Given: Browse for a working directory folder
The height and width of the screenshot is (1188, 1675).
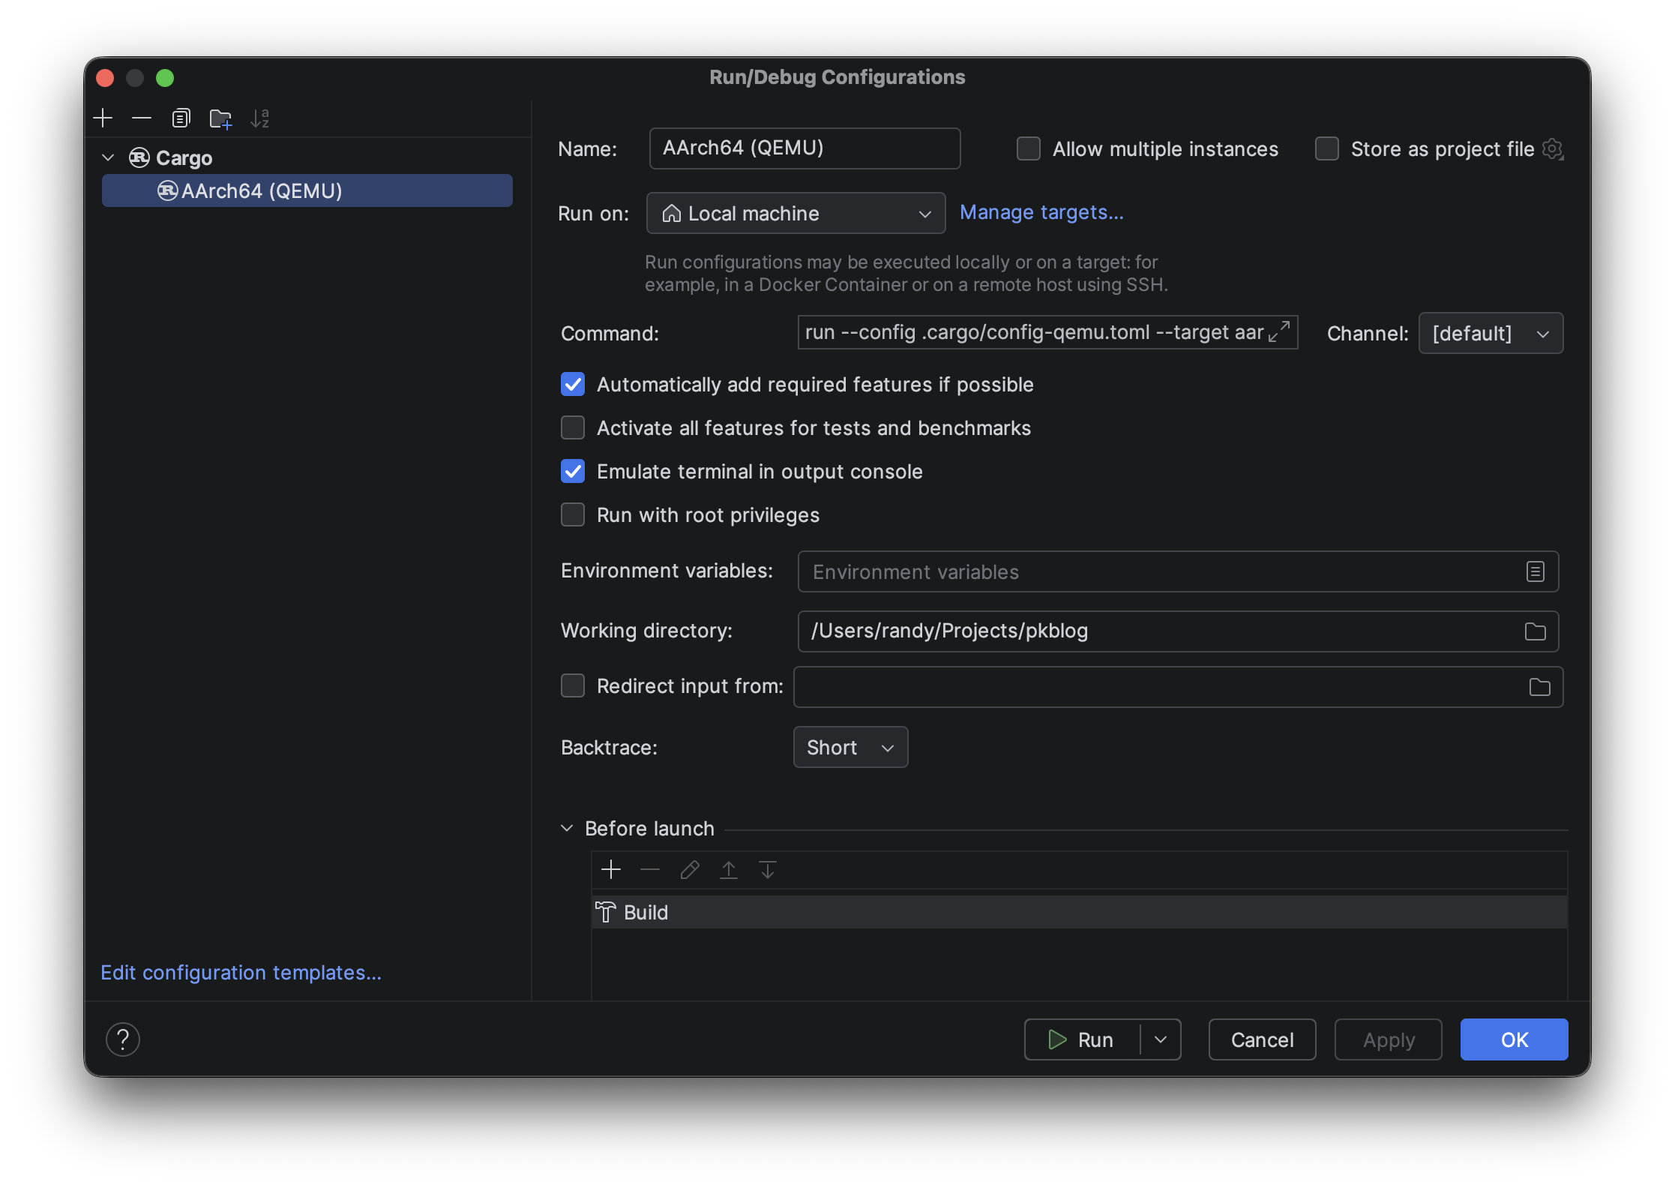Looking at the screenshot, I should (x=1535, y=631).
